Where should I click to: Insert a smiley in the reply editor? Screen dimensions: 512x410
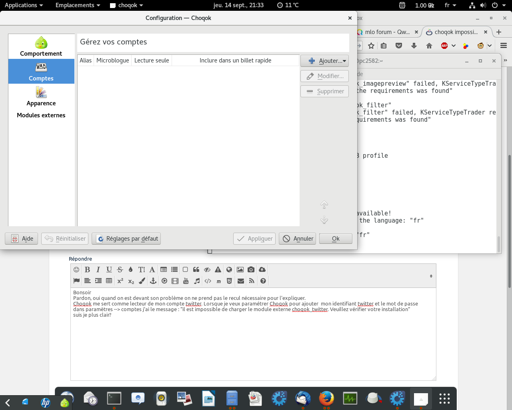click(x=76, y=269)
